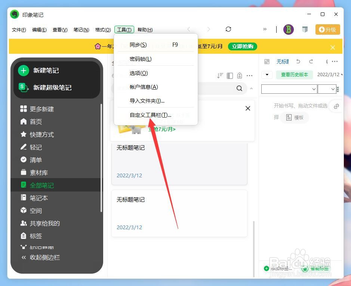Image resolution: width=351 pixels, height=286 pixels.
Task: Click the link icon in note editor
Action: (x=336, y=106)
